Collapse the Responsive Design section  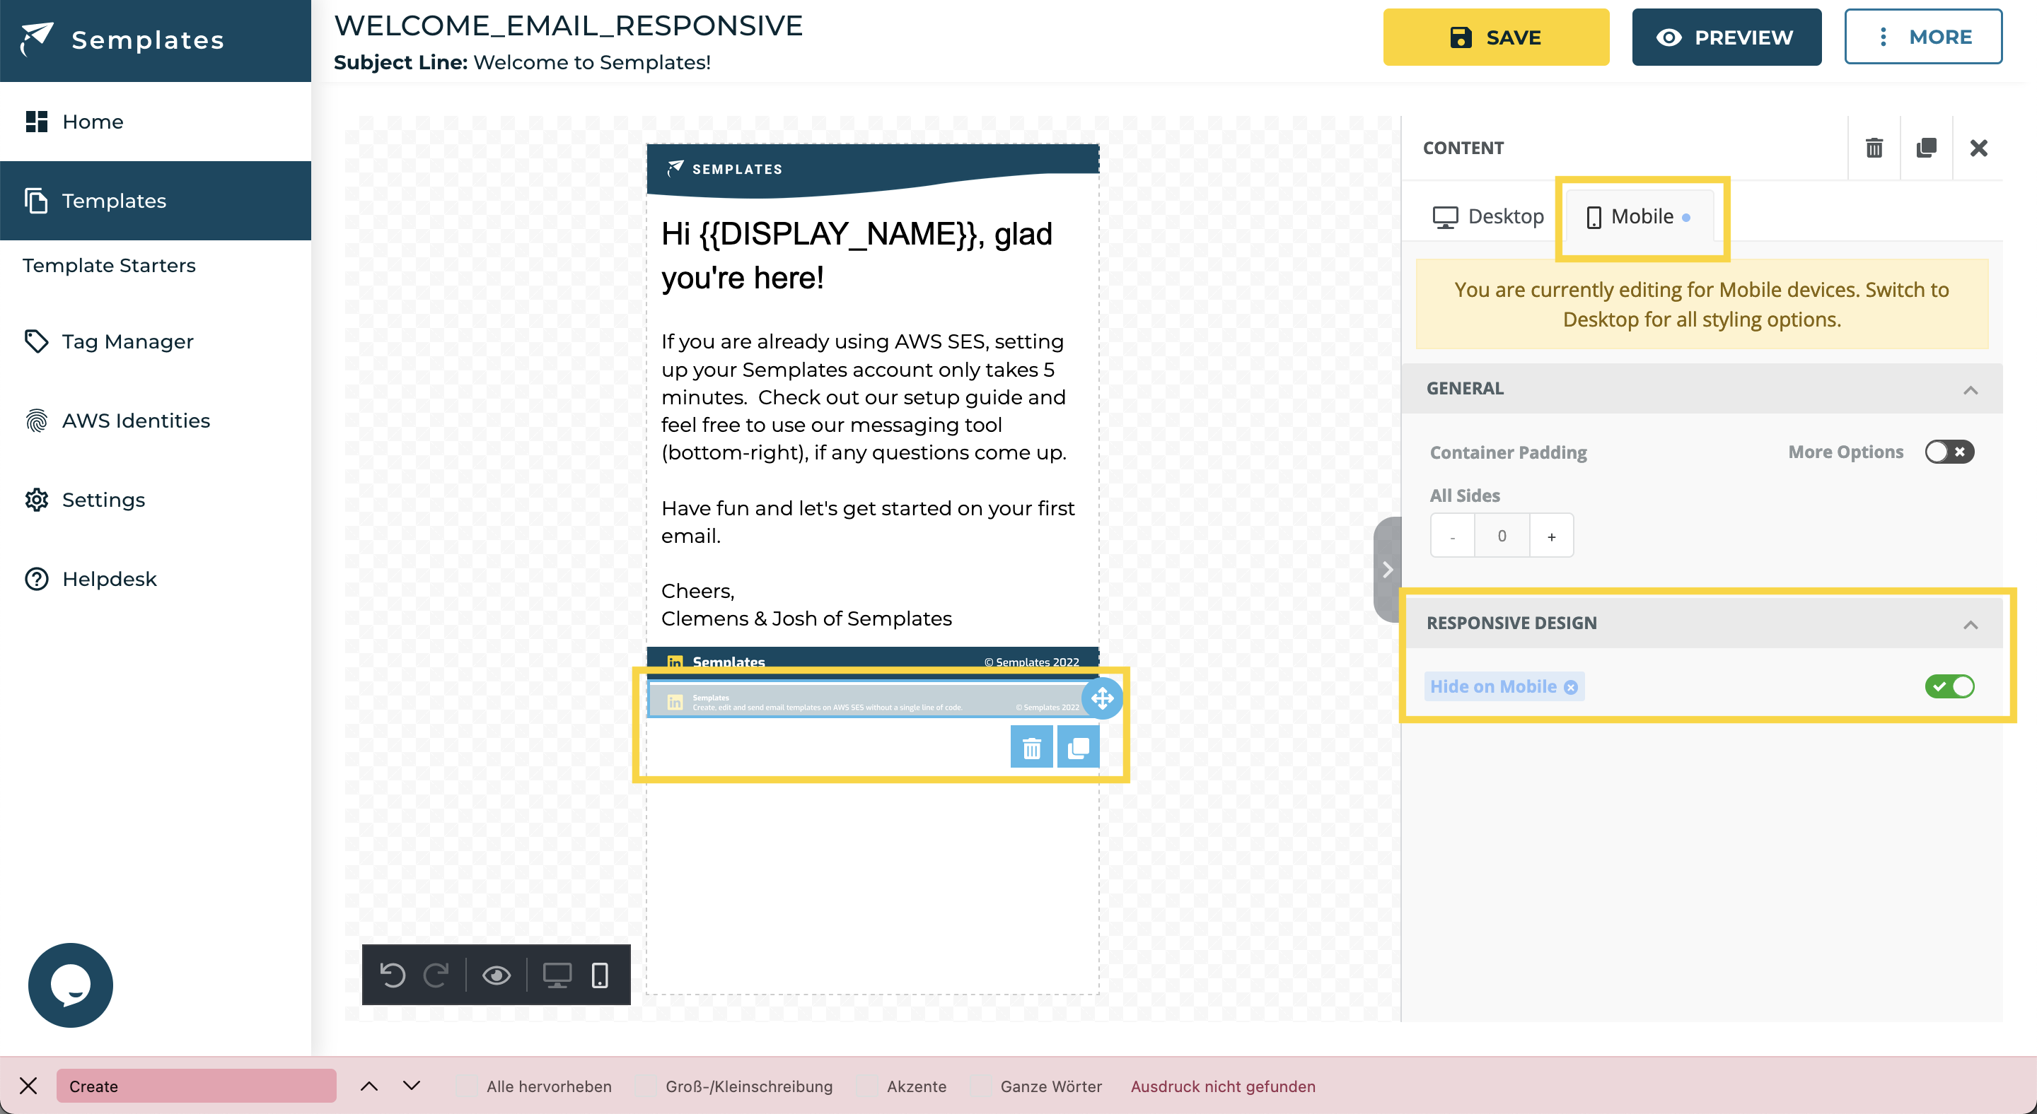1971,624
